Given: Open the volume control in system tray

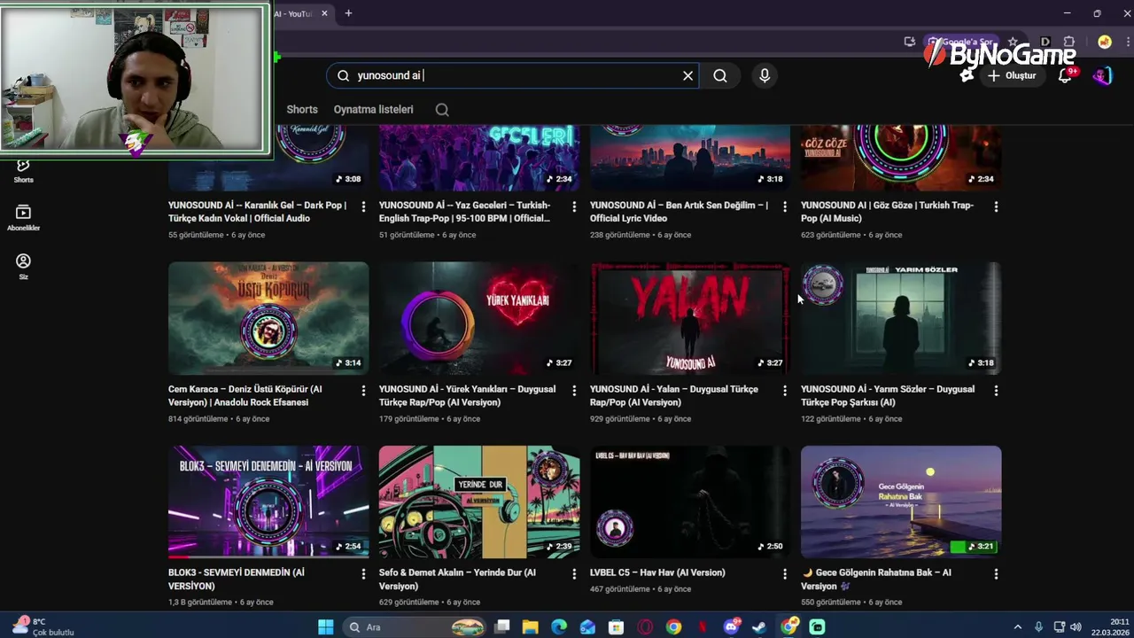Looking at the screenshot, I should tap(1076, 627).
